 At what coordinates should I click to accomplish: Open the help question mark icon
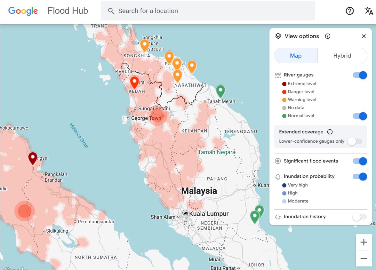click(x=350, y=11)
